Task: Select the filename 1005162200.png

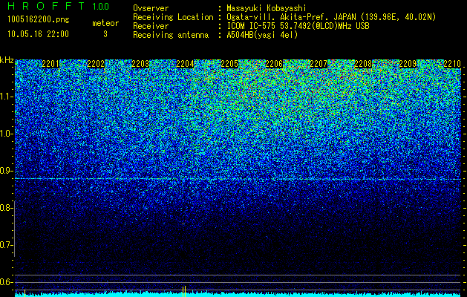Action: point(38,20)
